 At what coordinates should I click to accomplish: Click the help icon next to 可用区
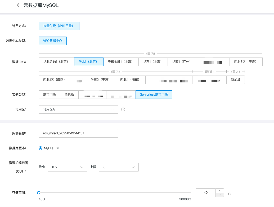click(x=123, y=109)
